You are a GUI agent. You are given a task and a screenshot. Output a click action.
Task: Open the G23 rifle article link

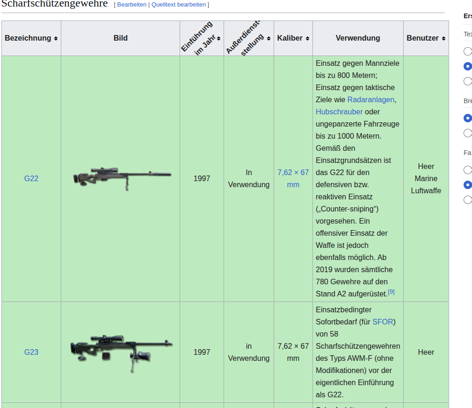tap(31, 352)
